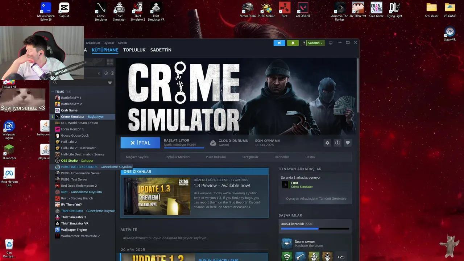This screenshot has height=261, width=464.
Task: Expand the library category filter dropdown
Action: (x=99, y=73)
